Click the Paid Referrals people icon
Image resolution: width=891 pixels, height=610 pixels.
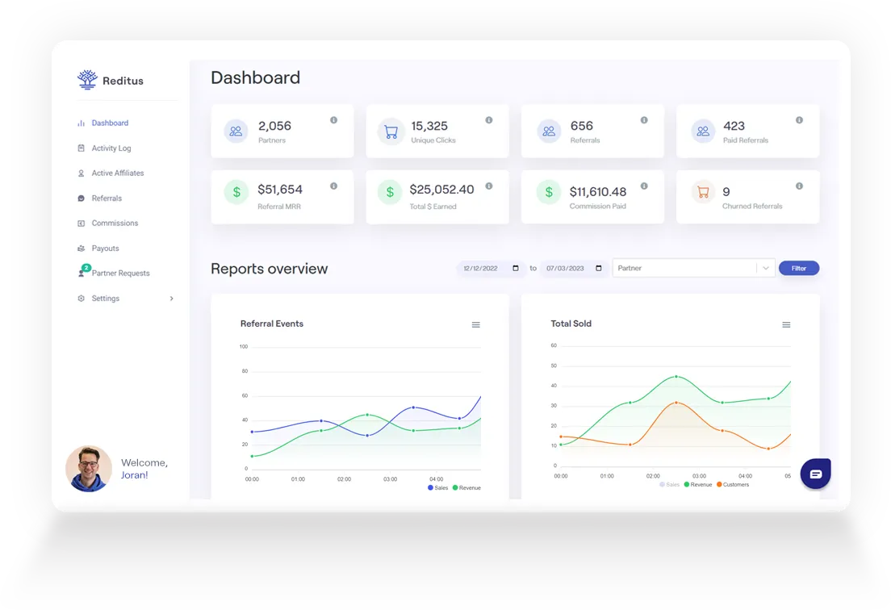click(703, 132)
